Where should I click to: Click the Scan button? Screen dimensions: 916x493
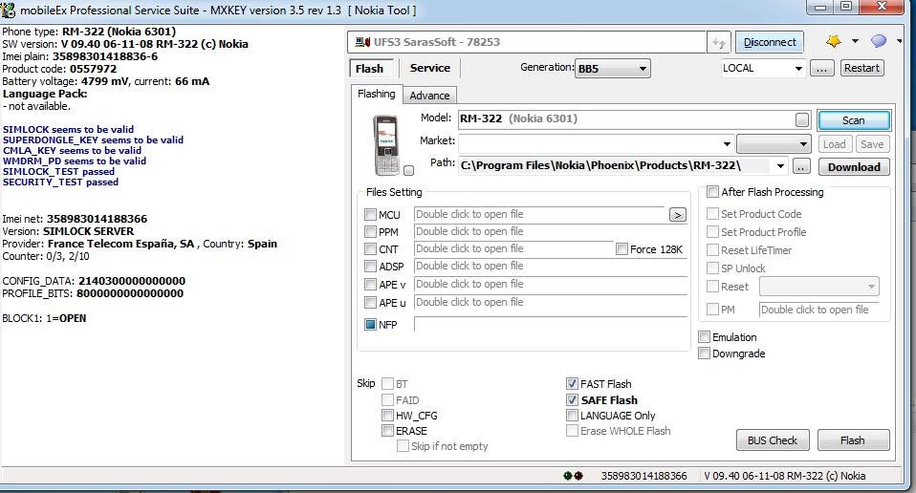854,120
